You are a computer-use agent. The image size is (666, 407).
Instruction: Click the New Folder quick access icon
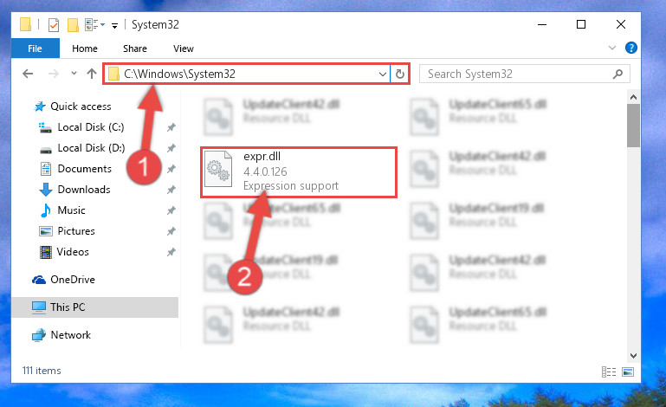[x=73, y=25]
